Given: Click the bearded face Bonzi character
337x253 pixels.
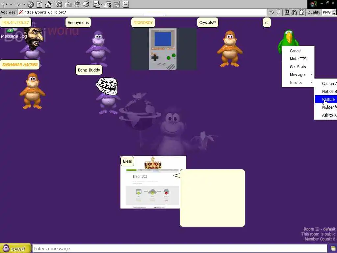Looking at the screenshot, I should point(33,44).
